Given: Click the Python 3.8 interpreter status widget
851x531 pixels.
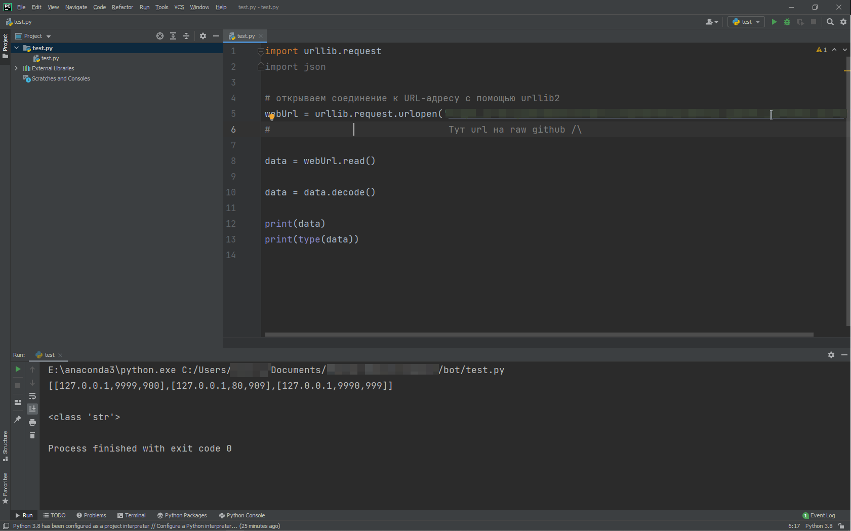Looking at the screenshot, I should 819,526.
